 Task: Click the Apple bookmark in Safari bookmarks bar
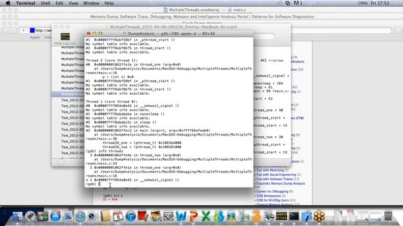click(35, 38)
